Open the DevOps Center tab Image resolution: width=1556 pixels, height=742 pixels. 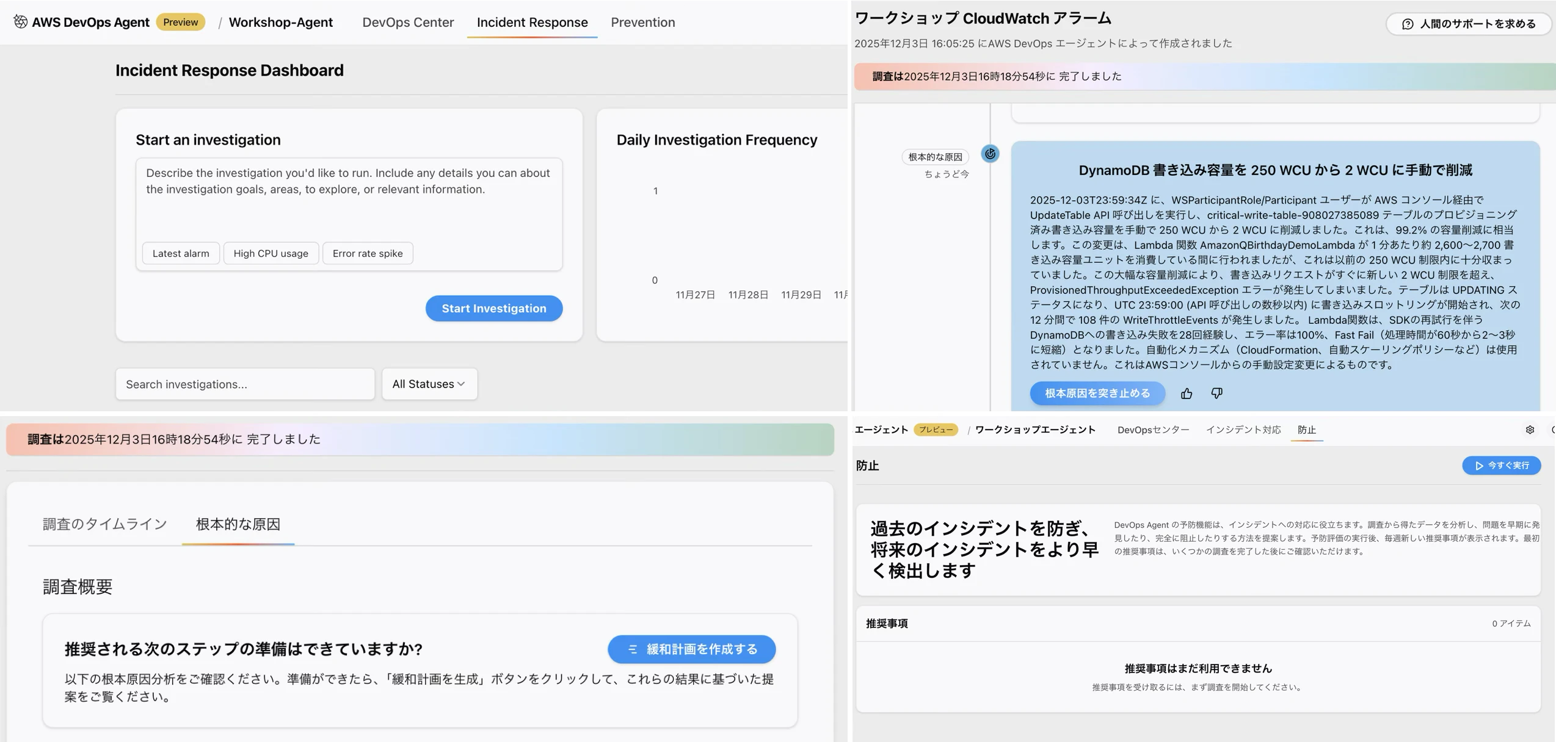click(408, 23)
